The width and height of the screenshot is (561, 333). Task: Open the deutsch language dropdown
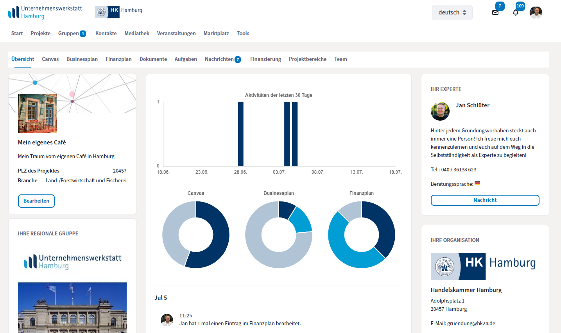click(452, 12)
